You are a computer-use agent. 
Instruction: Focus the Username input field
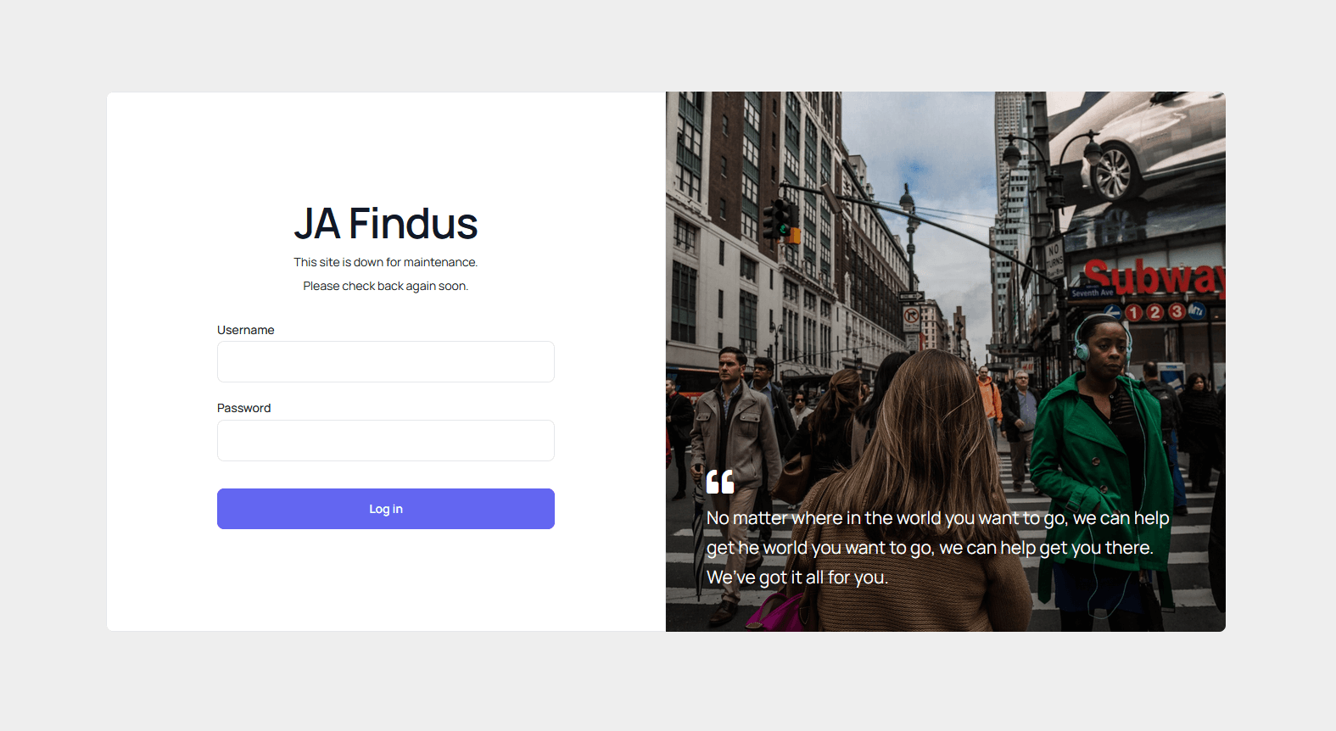(386, 362)
